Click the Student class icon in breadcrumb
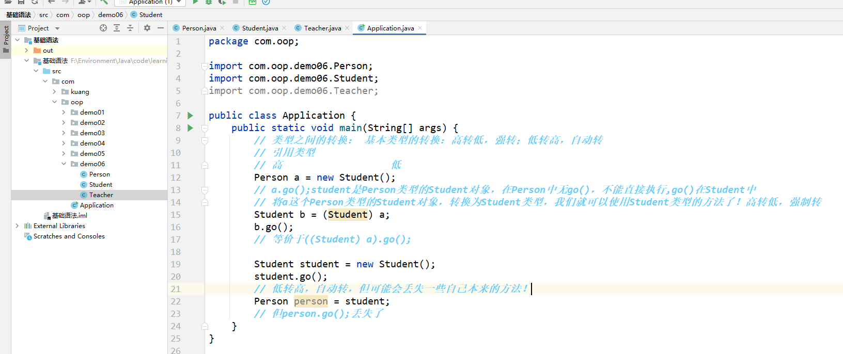This screenshot has width=843, height=354. pos(134,14)
